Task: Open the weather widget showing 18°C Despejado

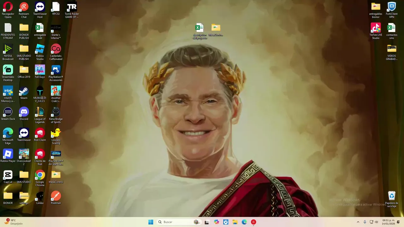Action: coord(13,222)
